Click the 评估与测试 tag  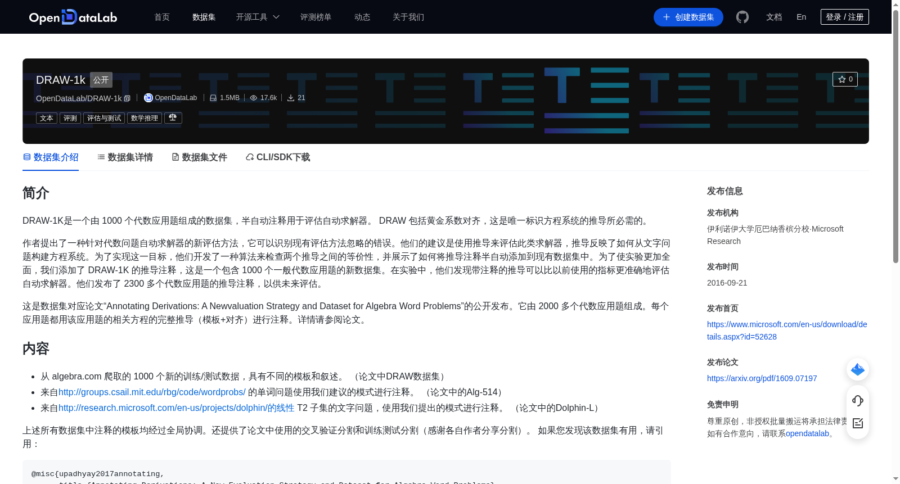[x=104, y=118]
